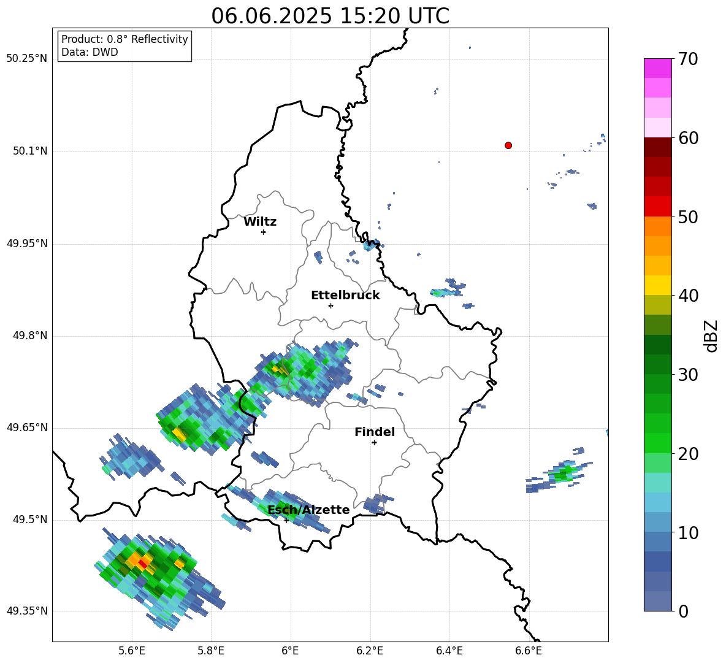Select the Wiltz city label
Image resolution: width=726 pixels, height=663 pixels.
click(x=260, y=222)
